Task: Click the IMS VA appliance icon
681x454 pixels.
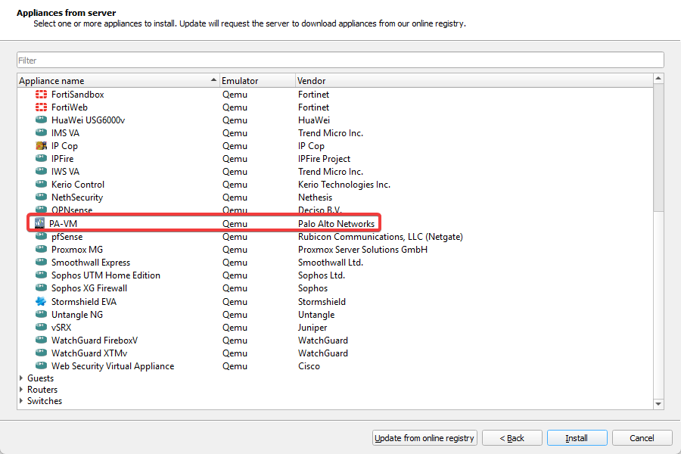Action: (x=42, y=133)
